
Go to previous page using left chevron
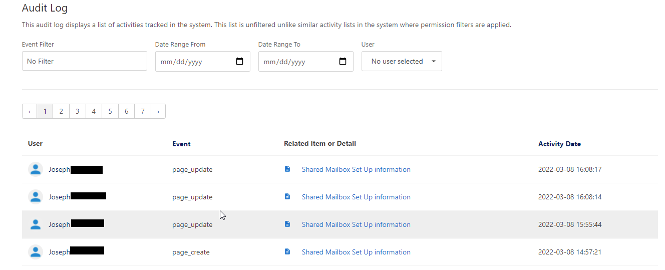tap(30, 111)
